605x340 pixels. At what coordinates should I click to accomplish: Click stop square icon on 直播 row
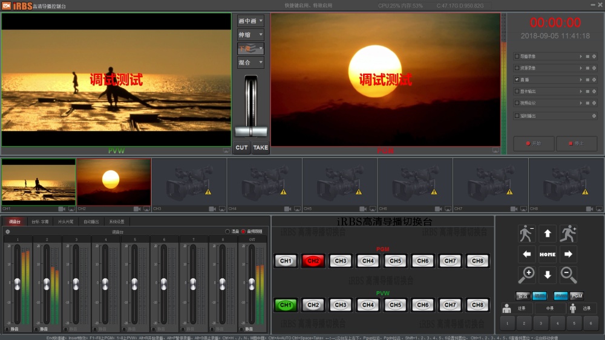587,80
